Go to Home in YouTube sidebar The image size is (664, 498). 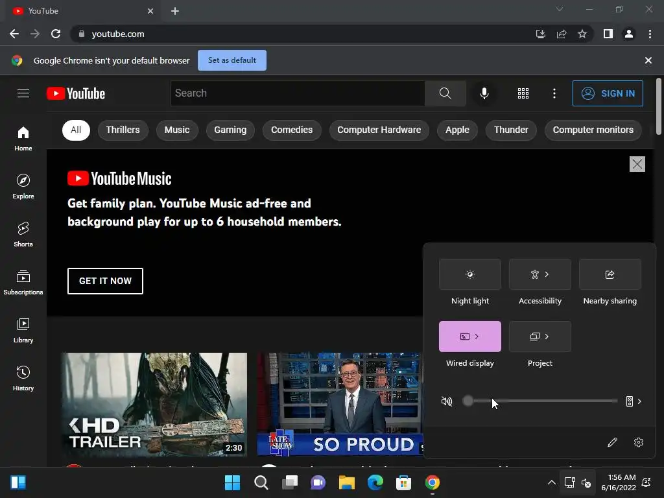tap(23, 139)
